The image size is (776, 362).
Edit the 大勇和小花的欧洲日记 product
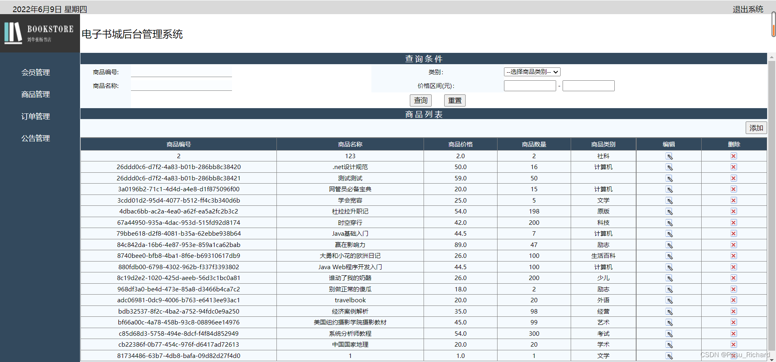(669, 256)
